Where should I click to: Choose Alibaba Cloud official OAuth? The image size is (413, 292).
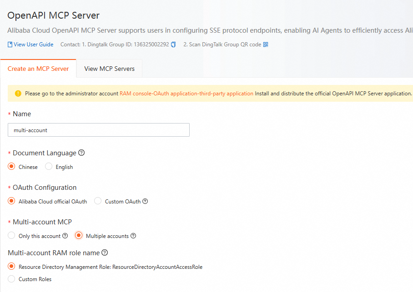pos(11,201)
